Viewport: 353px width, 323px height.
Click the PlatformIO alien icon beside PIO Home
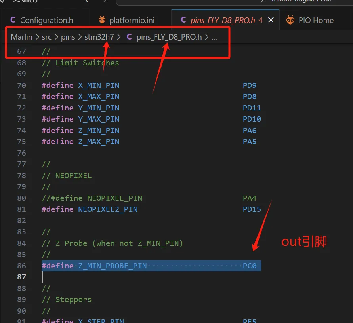point(290,20)
